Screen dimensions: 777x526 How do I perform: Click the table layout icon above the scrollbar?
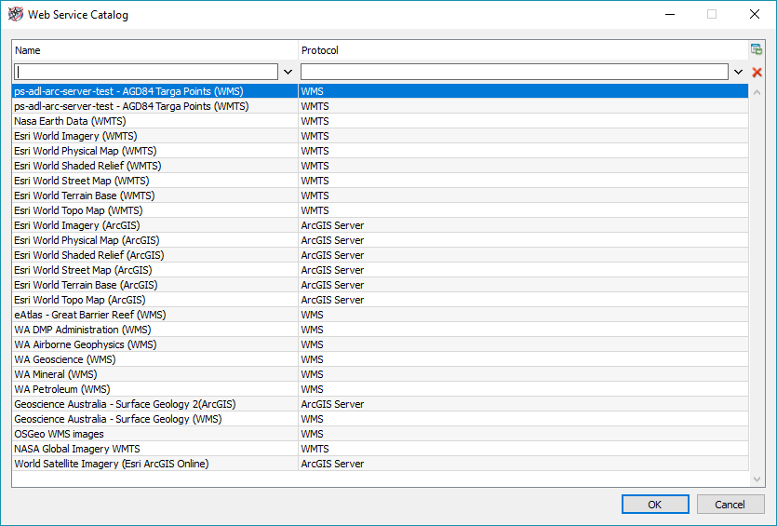click(757, 50)
